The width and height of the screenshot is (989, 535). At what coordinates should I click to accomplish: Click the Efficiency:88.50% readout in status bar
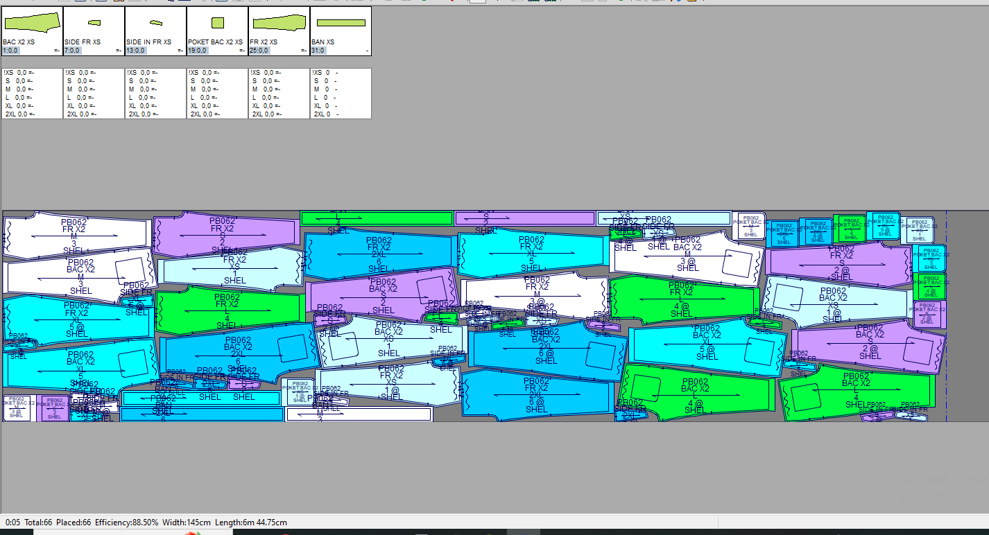pos(126,522)
